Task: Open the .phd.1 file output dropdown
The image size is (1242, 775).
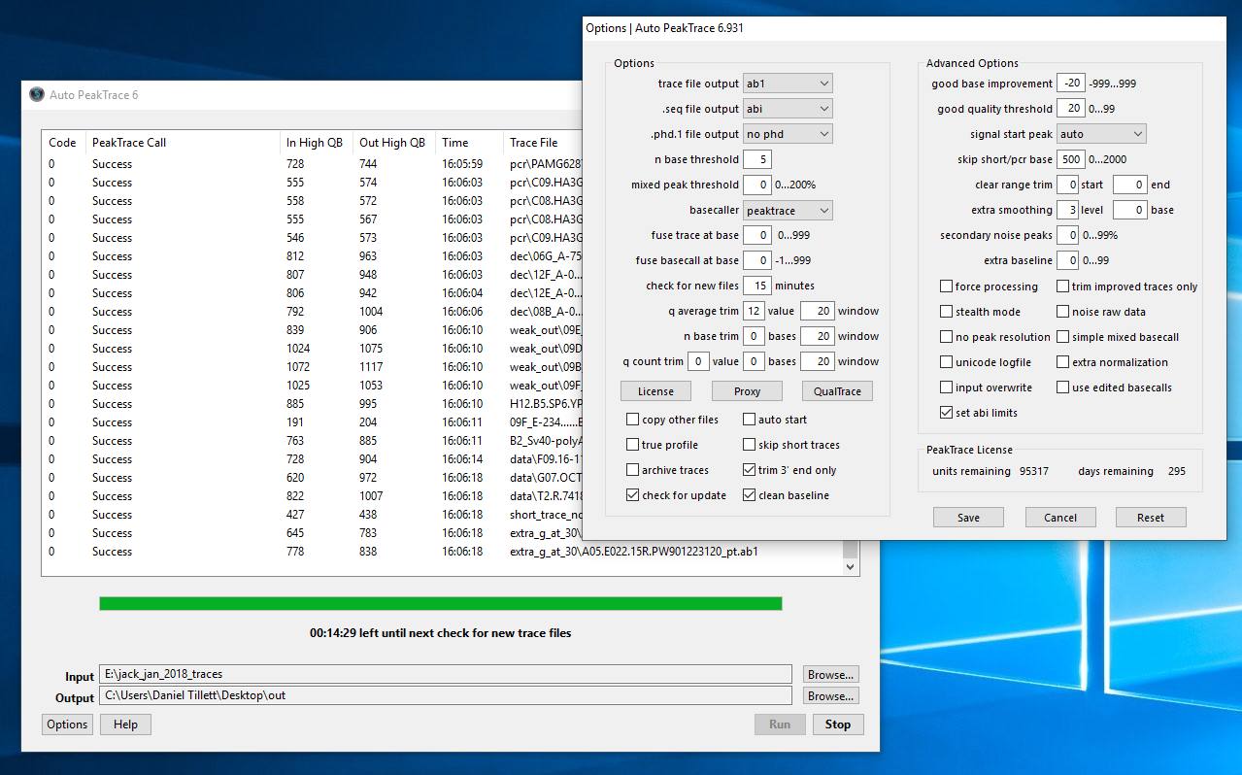Action: click(788, 134)
